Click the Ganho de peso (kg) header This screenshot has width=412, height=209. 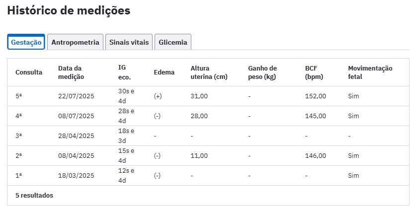click(x=262, y=72)
